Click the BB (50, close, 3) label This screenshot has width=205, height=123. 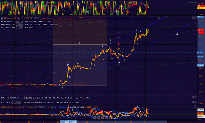(x=8, y=22)
